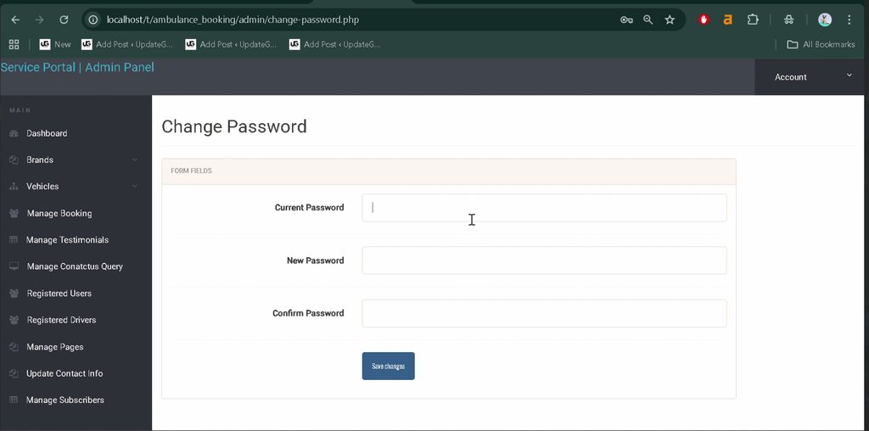
Task: Focus the New Password field
Action: point(544,260)
